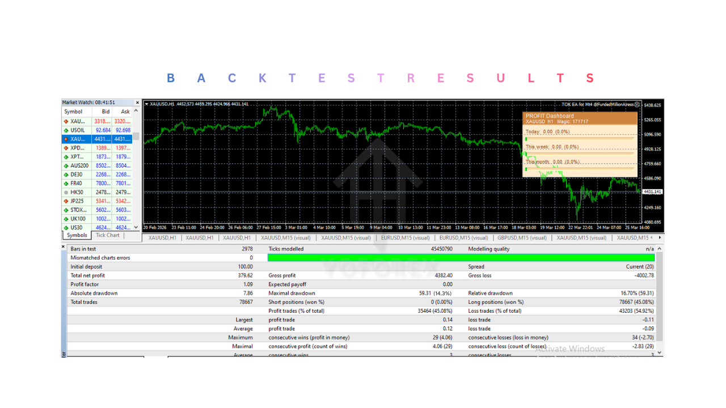
Task: Open the smiley Expert Advisor icon on chart
Action: [636, 104]
